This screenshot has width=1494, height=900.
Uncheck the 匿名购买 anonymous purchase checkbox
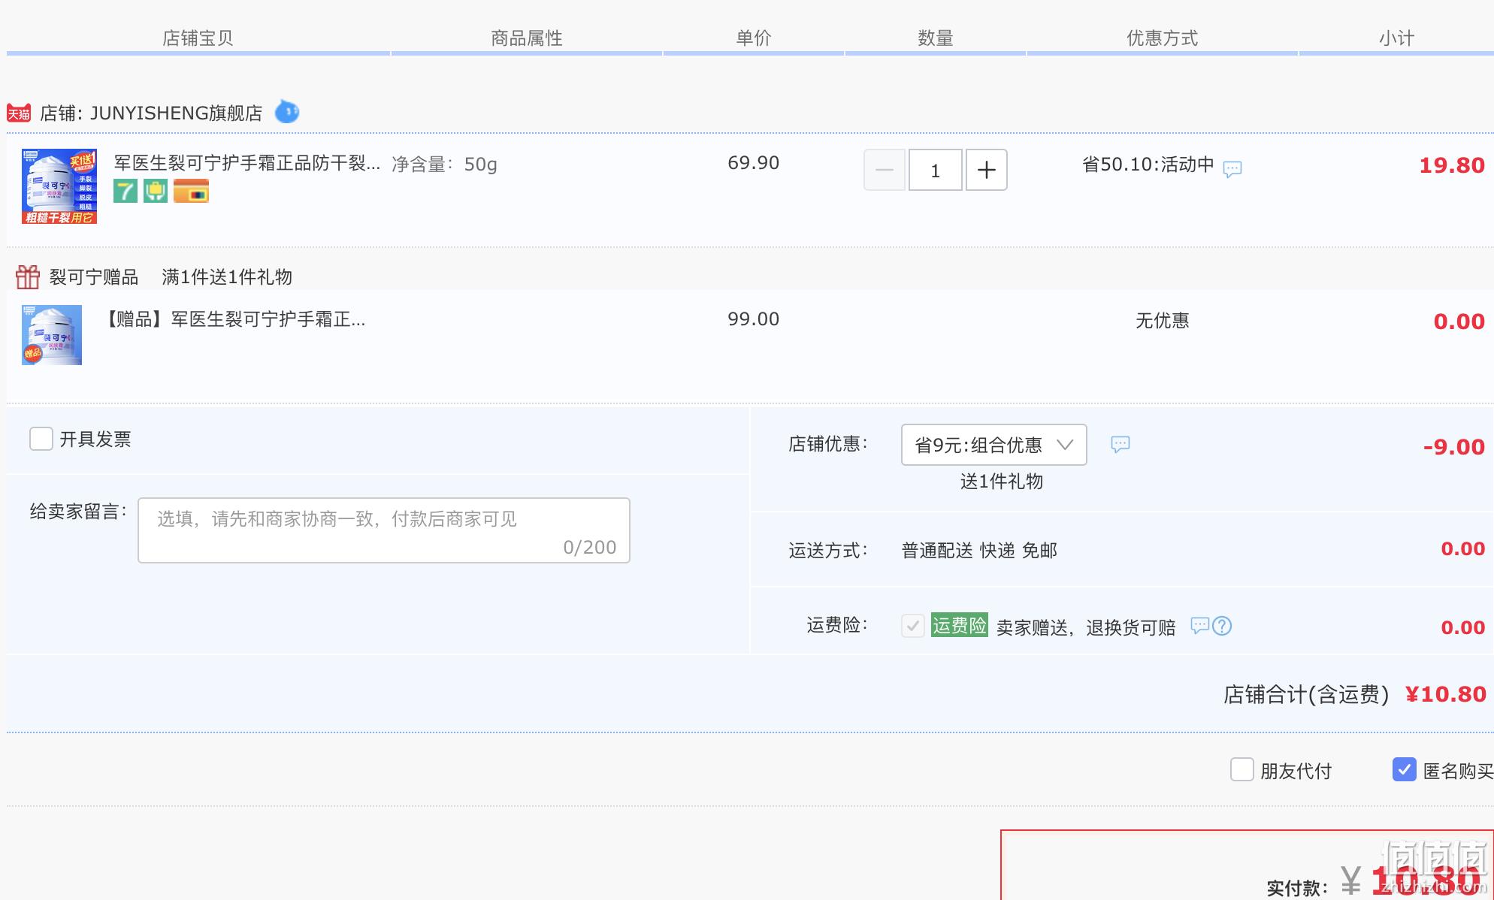pos(1405,769)
